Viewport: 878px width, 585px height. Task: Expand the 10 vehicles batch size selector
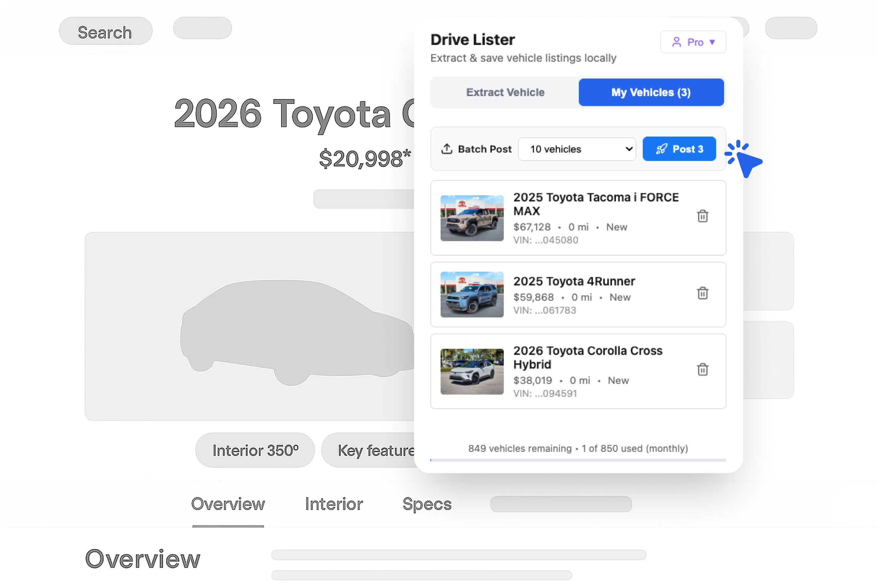click(x=576, y=149)
